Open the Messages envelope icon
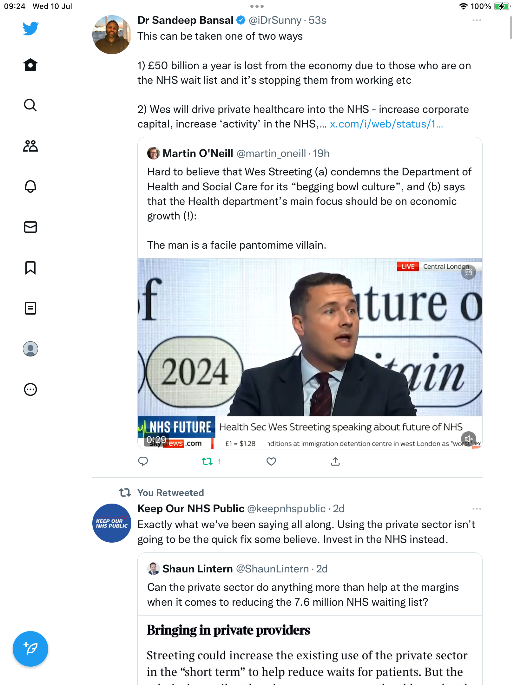Viewport: 514px width, 685px height. (x=30, y=227)
